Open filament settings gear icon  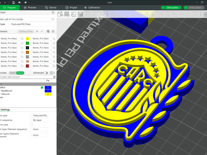[53, 31]
